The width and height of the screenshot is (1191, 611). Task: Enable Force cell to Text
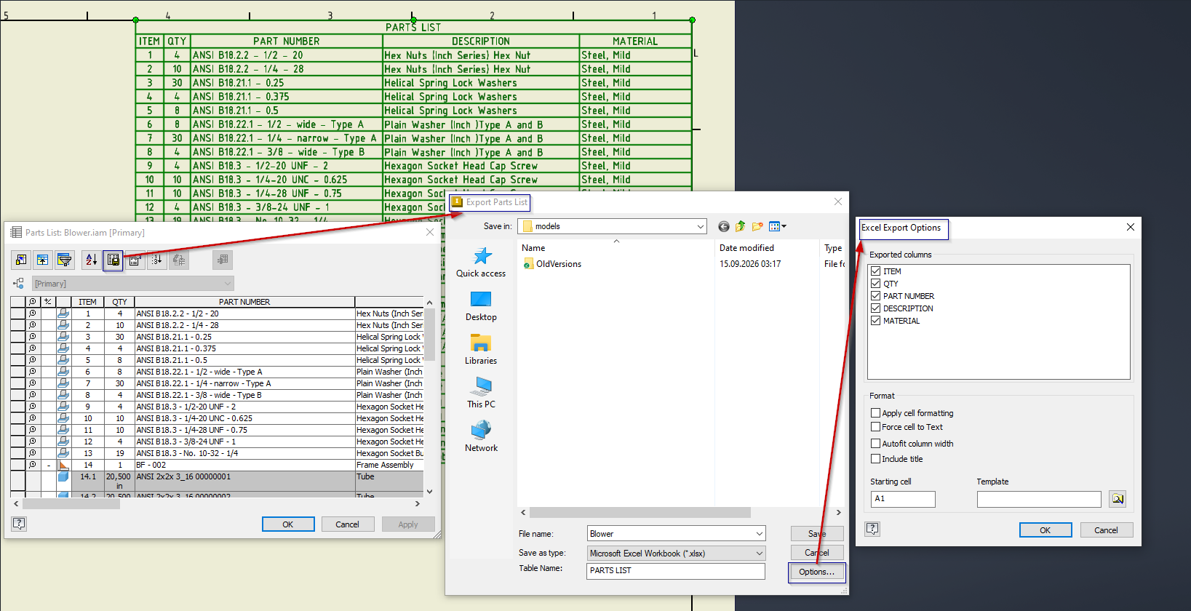(876, 427)
